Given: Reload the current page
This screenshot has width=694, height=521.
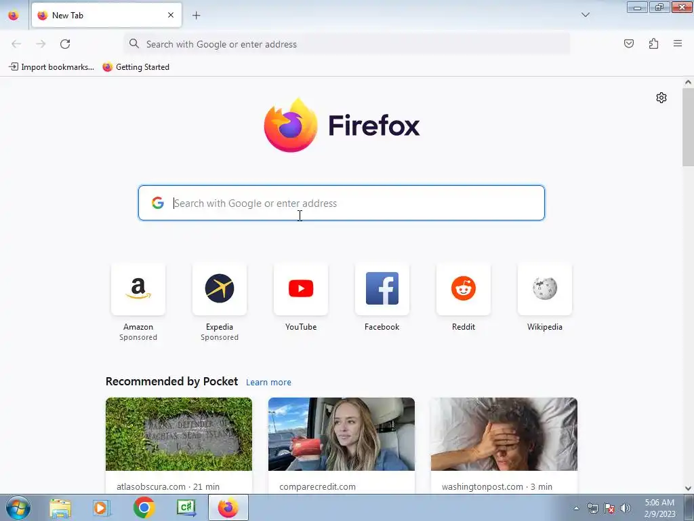Looking at the screenshot, I should click(x=65, y=44).
